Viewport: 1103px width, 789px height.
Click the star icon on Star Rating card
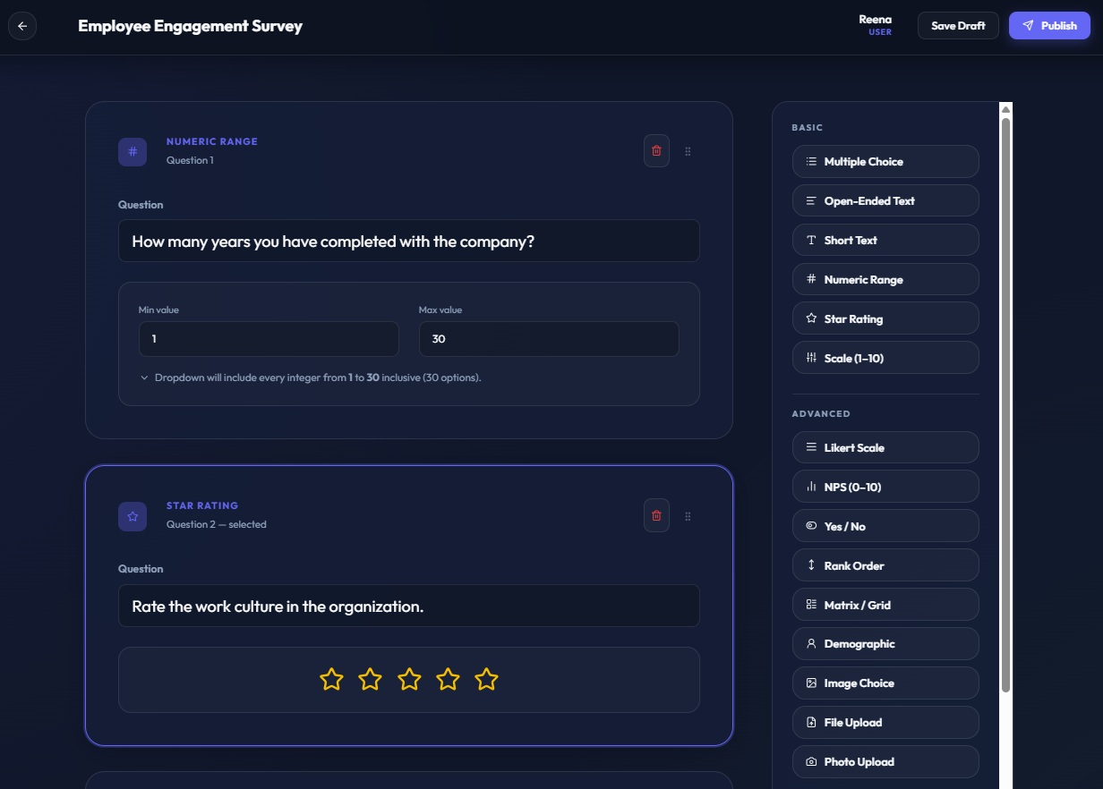pos(133,516)
